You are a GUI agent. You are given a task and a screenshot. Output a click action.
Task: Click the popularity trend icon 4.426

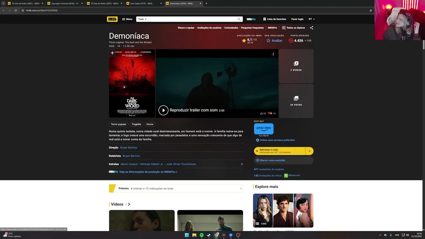pyautogui.click(x=291, y=40)
